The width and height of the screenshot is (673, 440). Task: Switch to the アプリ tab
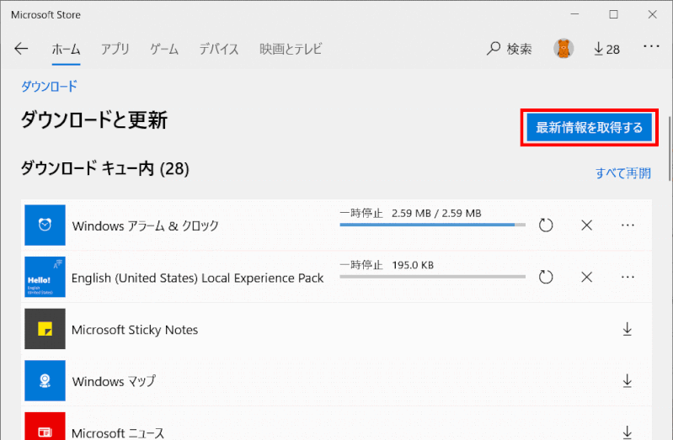point(115,50)
